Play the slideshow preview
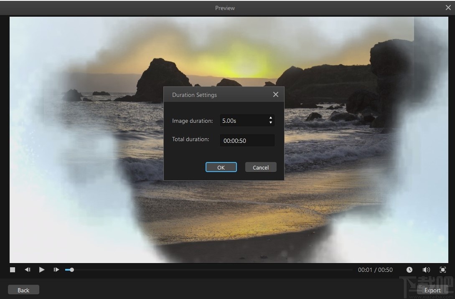Image resolution: width=455 pixels, height=299 pixels. [x=42, y=270]
